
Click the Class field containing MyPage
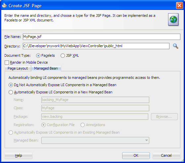point(95,108)
